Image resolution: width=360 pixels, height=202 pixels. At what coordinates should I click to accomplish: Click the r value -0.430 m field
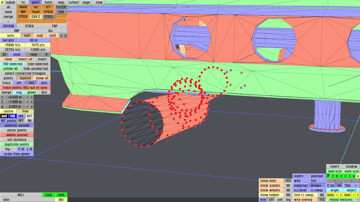pos(15,97)
